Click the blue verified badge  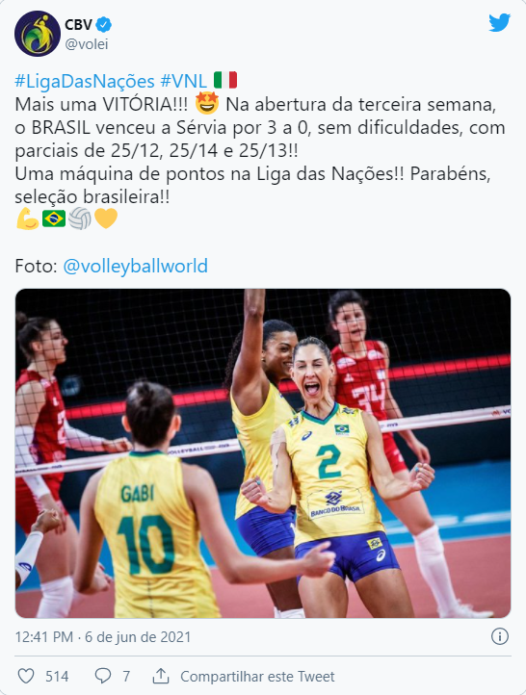coord(104,24)
